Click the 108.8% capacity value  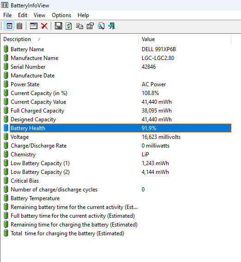(150, 93)
